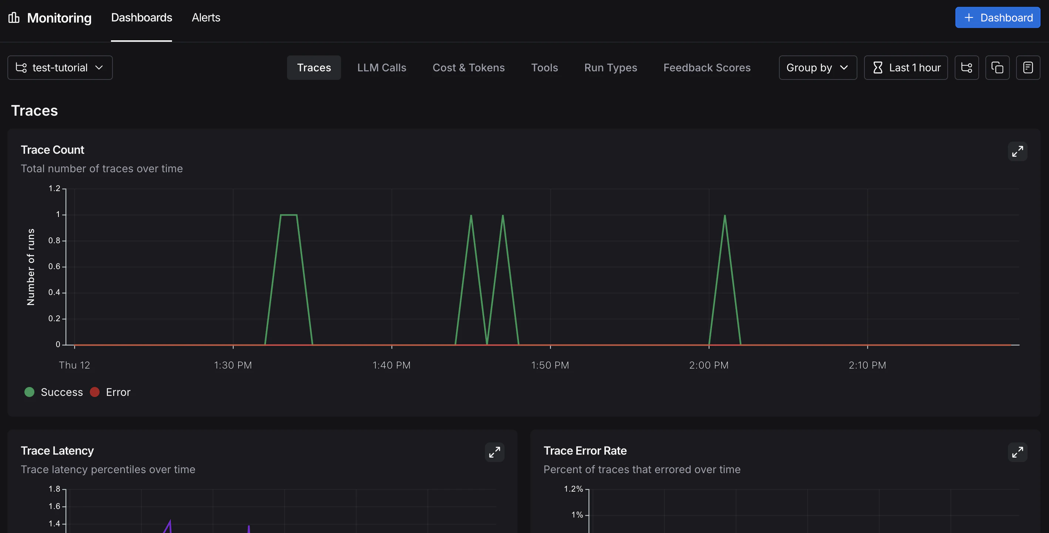This screenshot has height=533, width=1049.
Task: Toggle the Success series in Trace Count legend
Action: pos(53,392)
